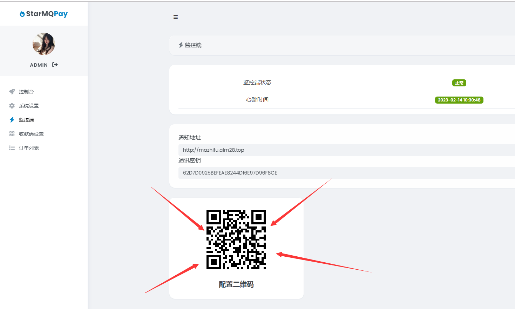Viewport: 515px width, 309px height.
Task: Click the green 正常 status badge
Action: [x=459, y=83]
